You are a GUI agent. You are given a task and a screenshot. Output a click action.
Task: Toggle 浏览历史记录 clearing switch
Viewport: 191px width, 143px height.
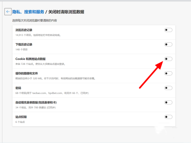click(x=168, y=30)
